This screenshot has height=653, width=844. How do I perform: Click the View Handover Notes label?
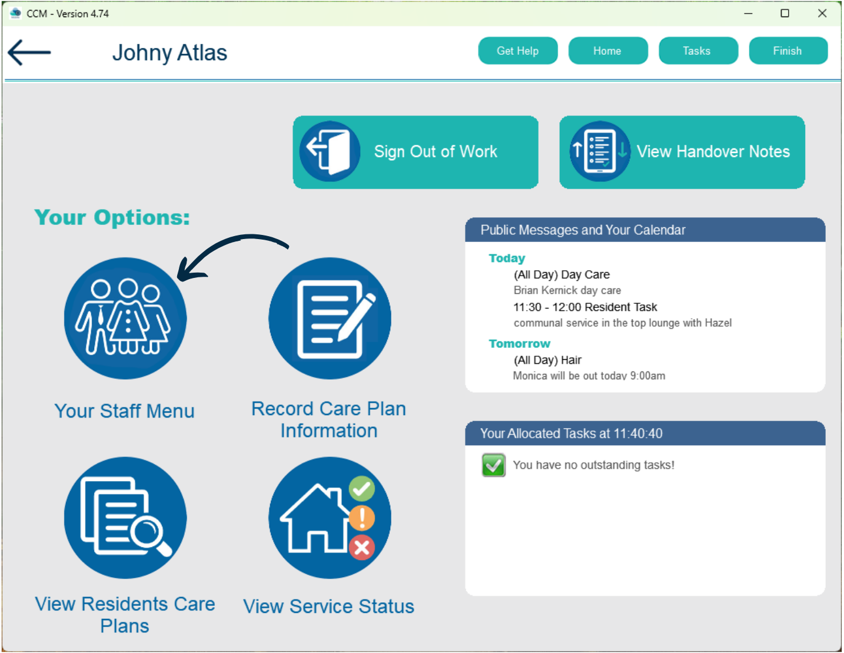pos(713,151)
